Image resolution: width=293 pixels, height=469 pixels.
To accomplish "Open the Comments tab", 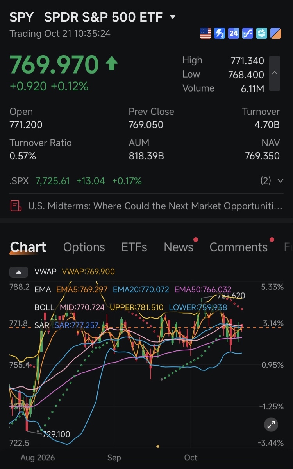I will [x=238, y=247].
